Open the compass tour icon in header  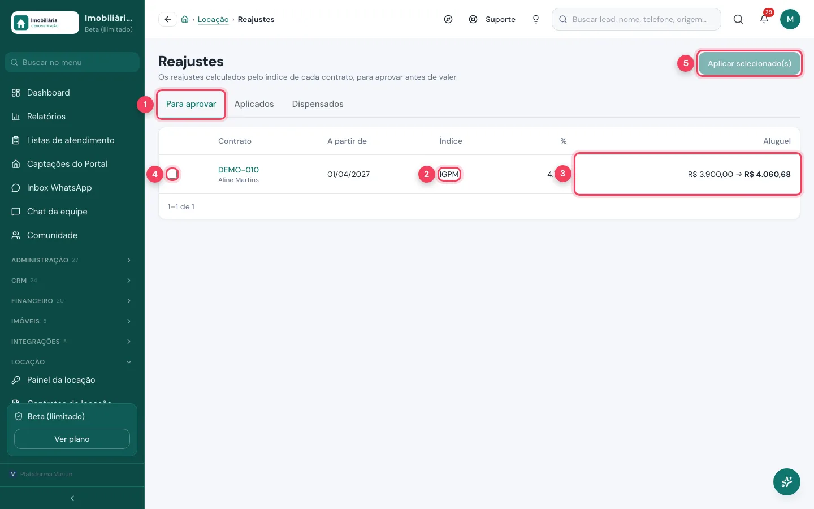point(448,19)
